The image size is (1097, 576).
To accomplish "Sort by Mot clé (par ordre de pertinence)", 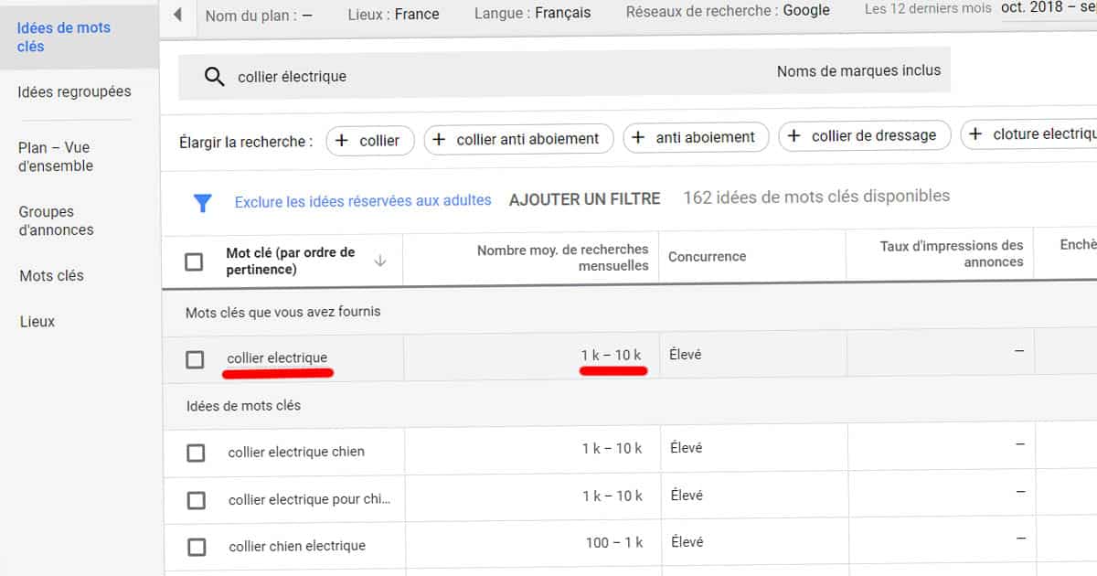I will coord(291,261).
